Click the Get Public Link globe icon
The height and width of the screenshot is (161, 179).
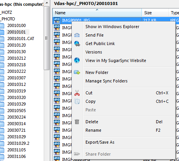tap(77, 44)
